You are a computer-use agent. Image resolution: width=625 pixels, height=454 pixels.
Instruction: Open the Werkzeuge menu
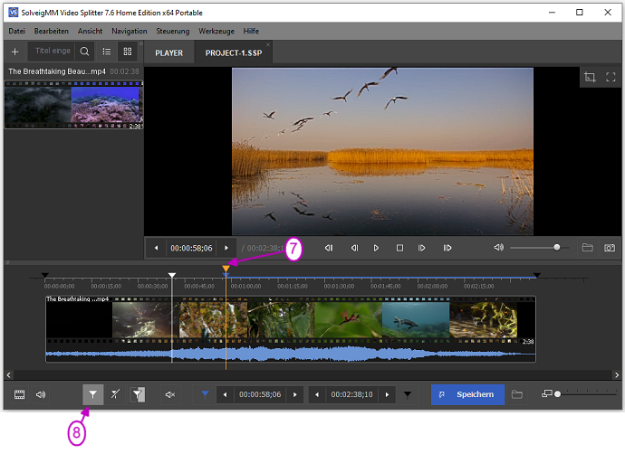pyautogui.click(x=216, y=31)
